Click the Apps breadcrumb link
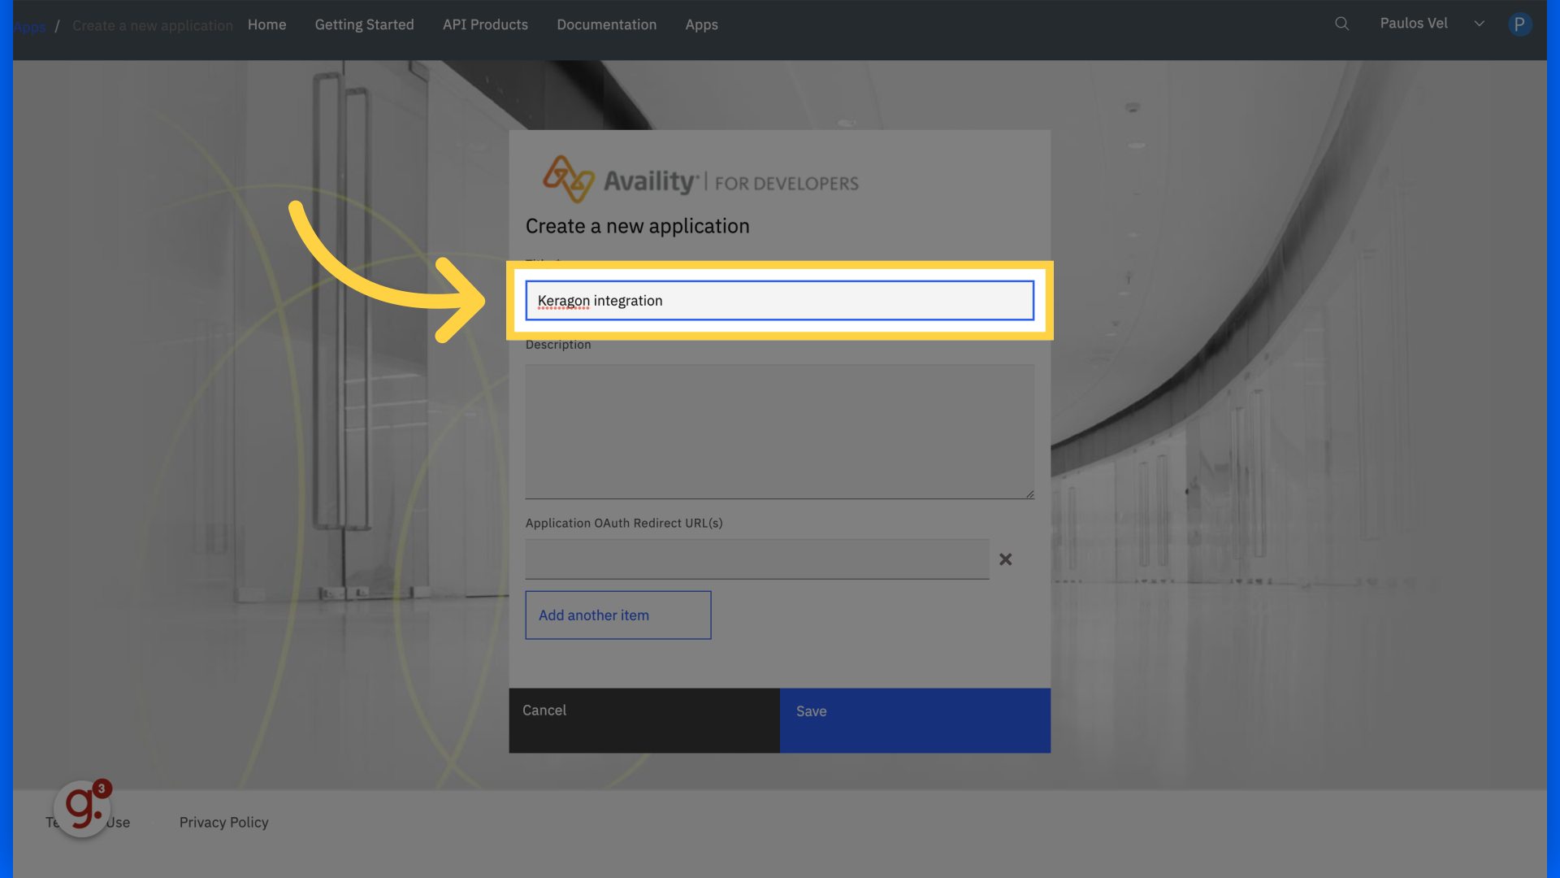Viewport: 1560px width, 878px height. coord(29,26)
